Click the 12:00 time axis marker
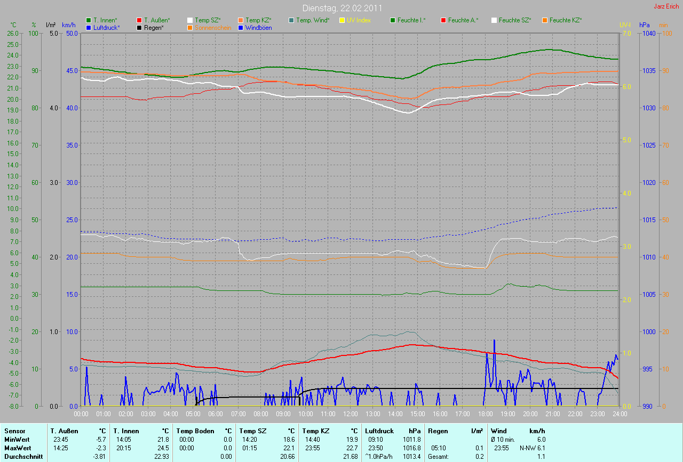 click(350, 414)
